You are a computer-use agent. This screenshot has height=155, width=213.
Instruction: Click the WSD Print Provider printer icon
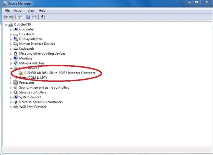pyautogui.click(x=16, y=107)
